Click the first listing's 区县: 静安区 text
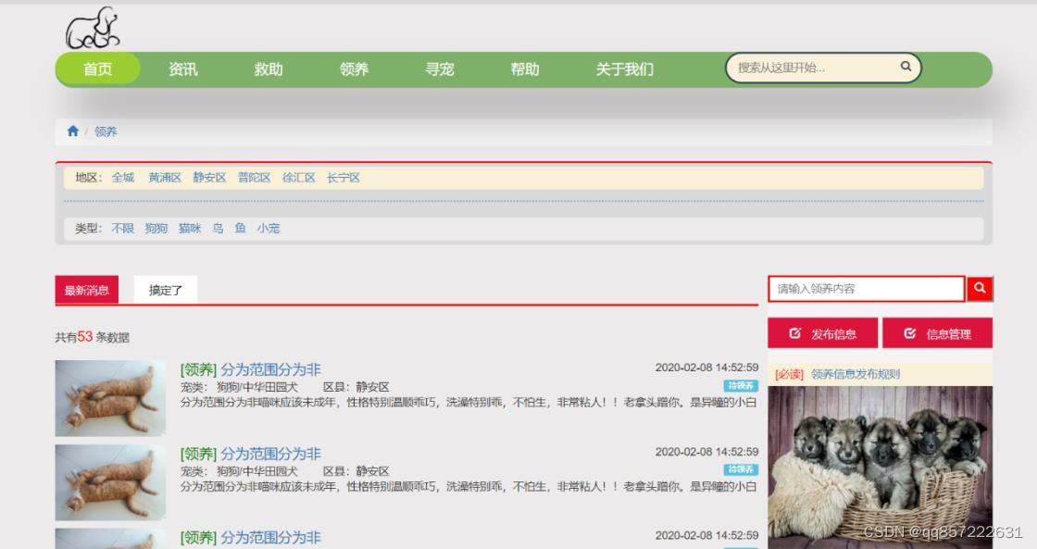 [356, 387]
